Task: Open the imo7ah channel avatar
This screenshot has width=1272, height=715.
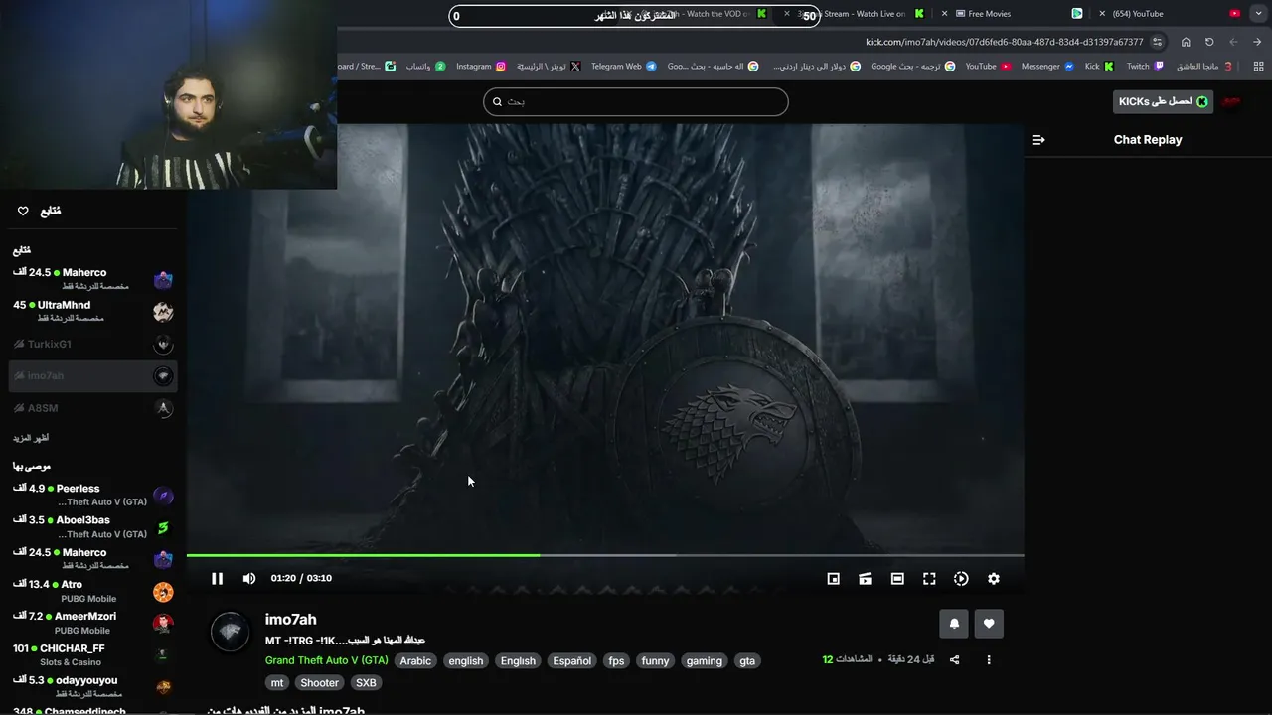Action: click(x=230, y=632)
